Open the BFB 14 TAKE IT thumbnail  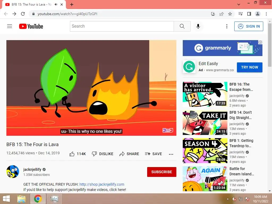(x=205, y=122)
